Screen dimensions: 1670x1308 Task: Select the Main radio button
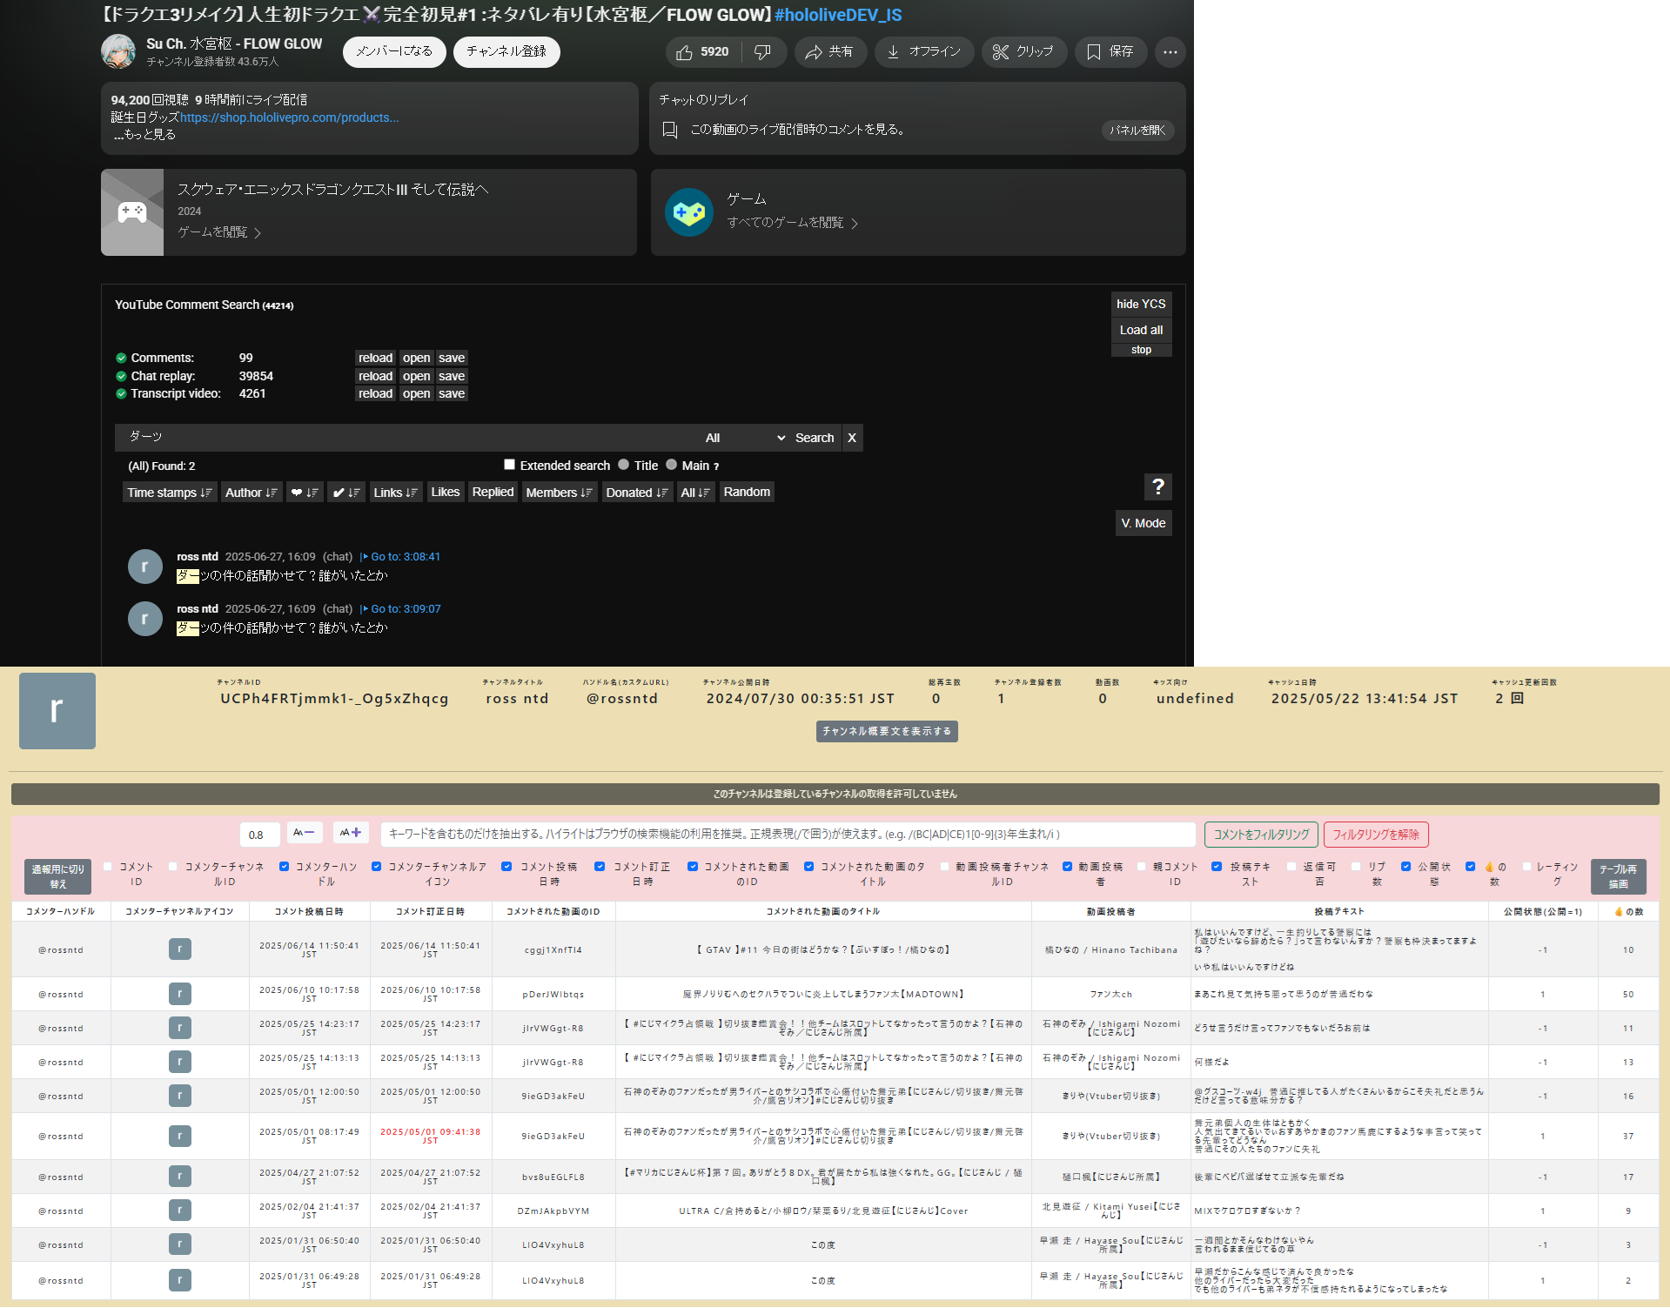tap(671, 465)
